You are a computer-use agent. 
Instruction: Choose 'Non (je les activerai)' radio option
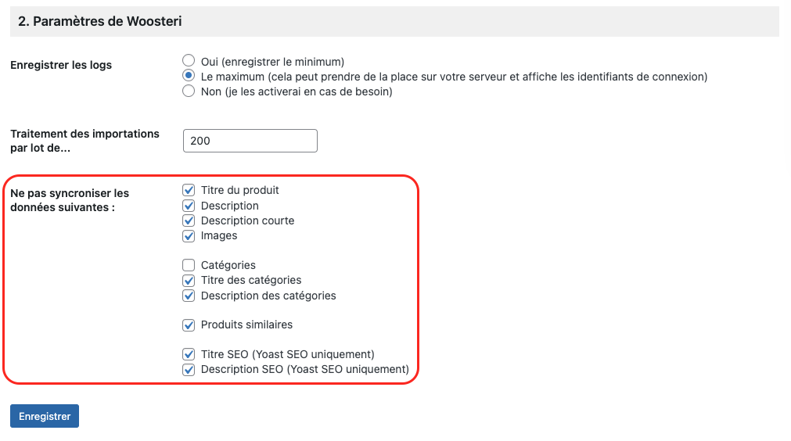tap(188, 91)
